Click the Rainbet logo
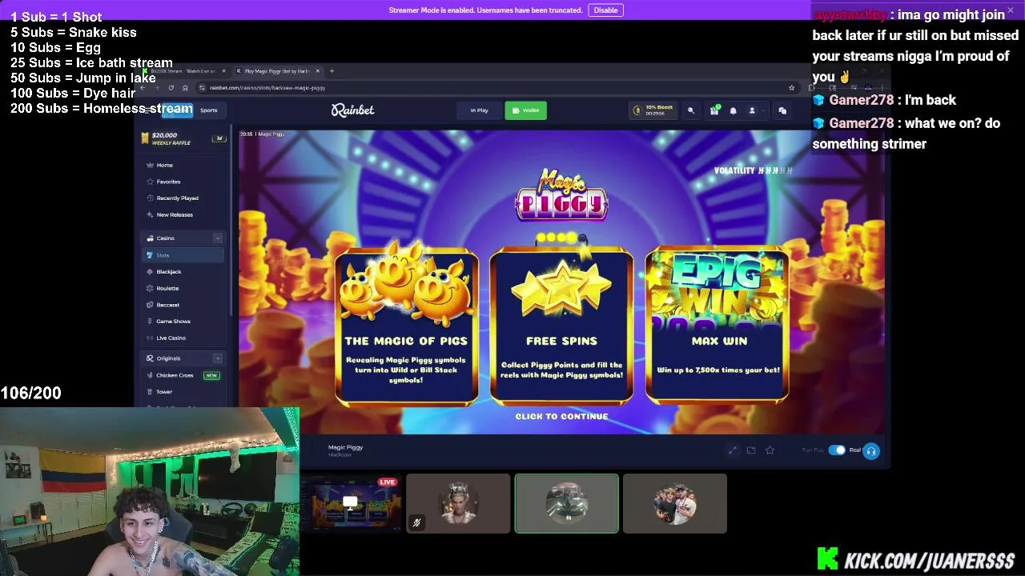Viewport: 1025px width, 576px height. pos(353,110)
